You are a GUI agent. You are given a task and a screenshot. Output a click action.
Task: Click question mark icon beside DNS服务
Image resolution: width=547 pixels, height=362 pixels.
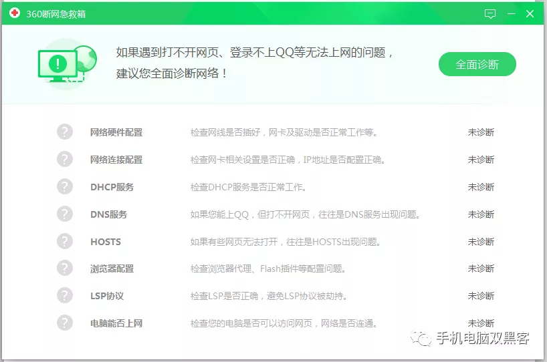point(65,214)
